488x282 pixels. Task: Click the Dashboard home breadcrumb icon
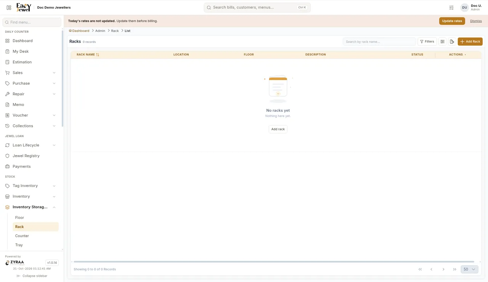pyautogui.click(x=70, y=31)
